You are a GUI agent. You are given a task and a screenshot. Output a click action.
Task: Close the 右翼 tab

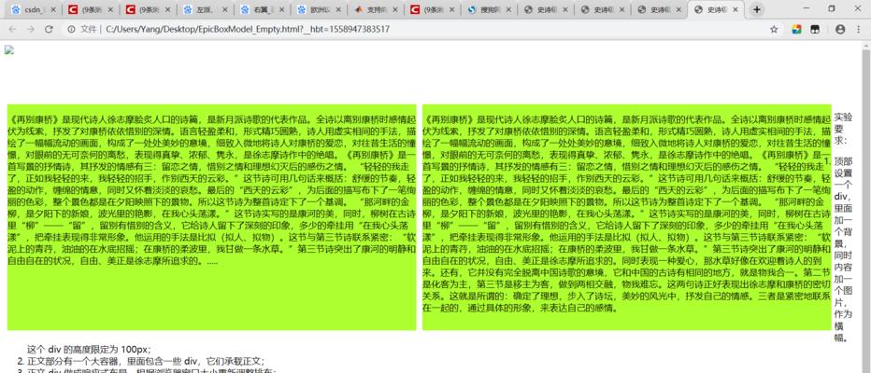point(281,9)
